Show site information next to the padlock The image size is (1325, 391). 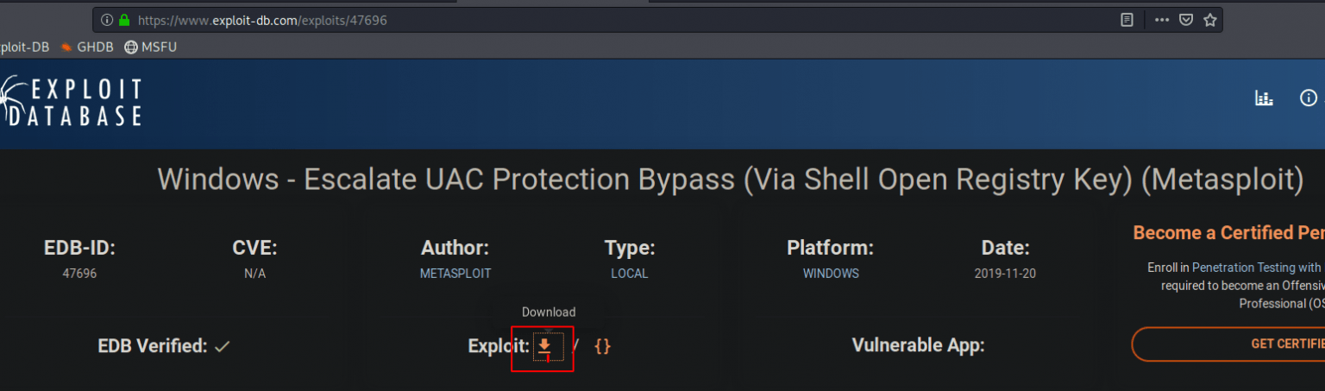point(107,20)
